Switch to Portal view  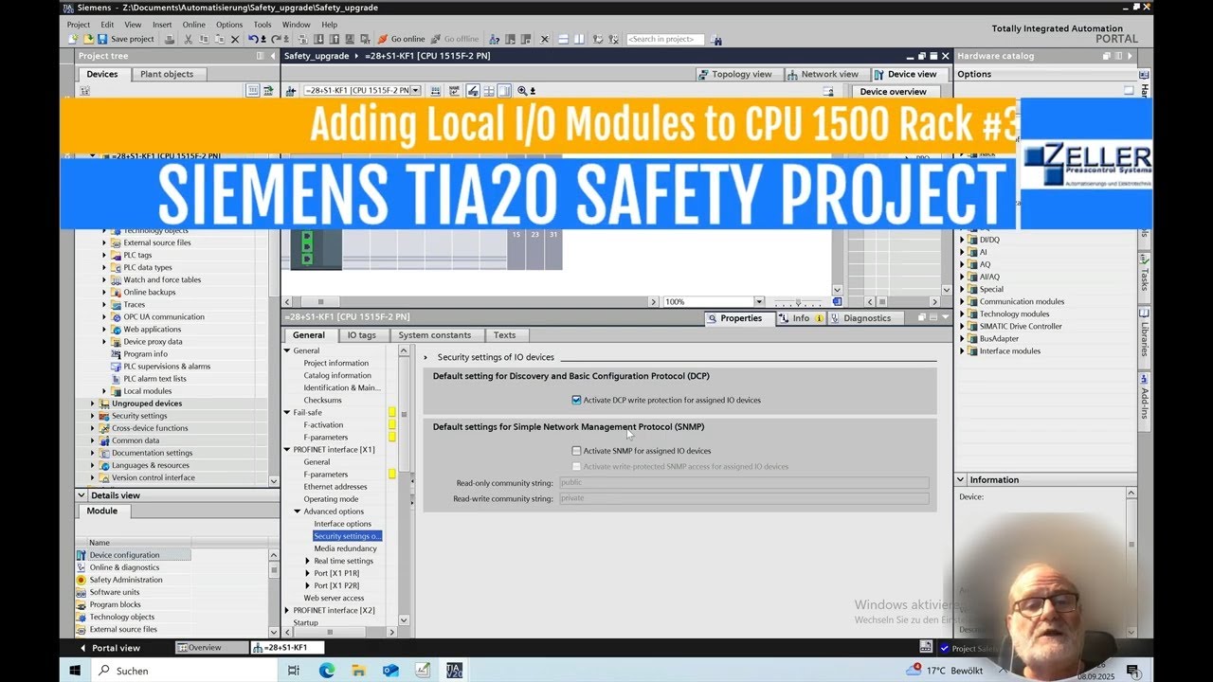click(110, 648)
